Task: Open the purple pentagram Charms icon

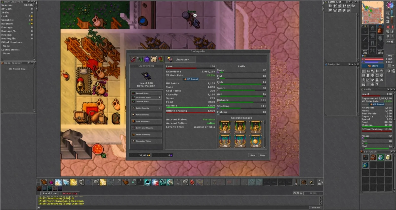Action: (147, 59)
